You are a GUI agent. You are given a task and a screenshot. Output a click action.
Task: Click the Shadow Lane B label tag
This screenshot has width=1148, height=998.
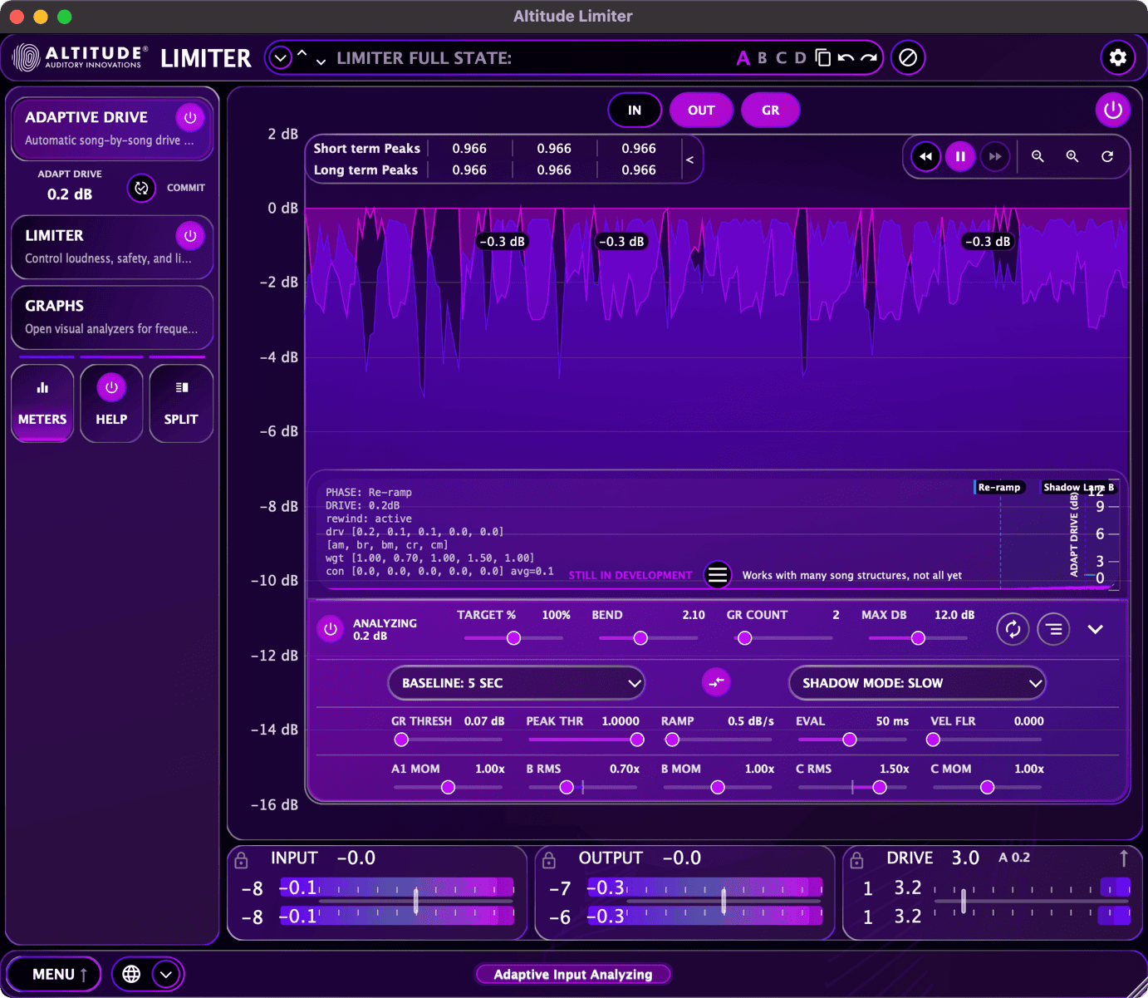[x=1079, y=488]
